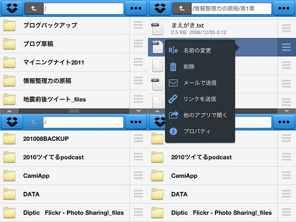
Task: Click the path field in bottom-left pane
Action: pos(83,122)
